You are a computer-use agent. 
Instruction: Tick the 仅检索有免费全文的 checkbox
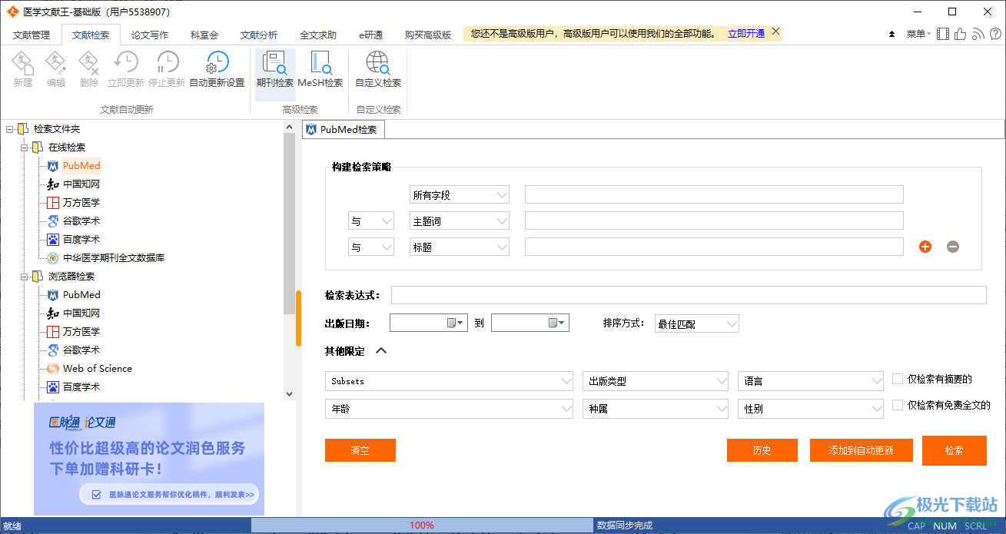(x=898, y=405)
